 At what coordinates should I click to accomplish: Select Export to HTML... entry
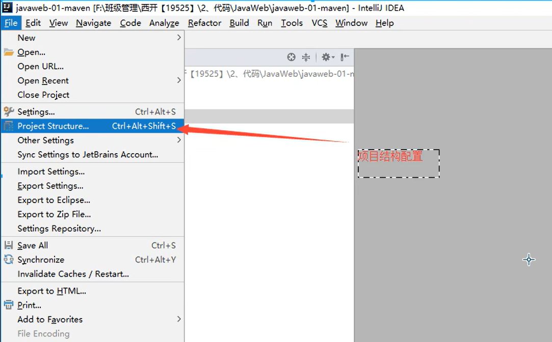point(93,291)
